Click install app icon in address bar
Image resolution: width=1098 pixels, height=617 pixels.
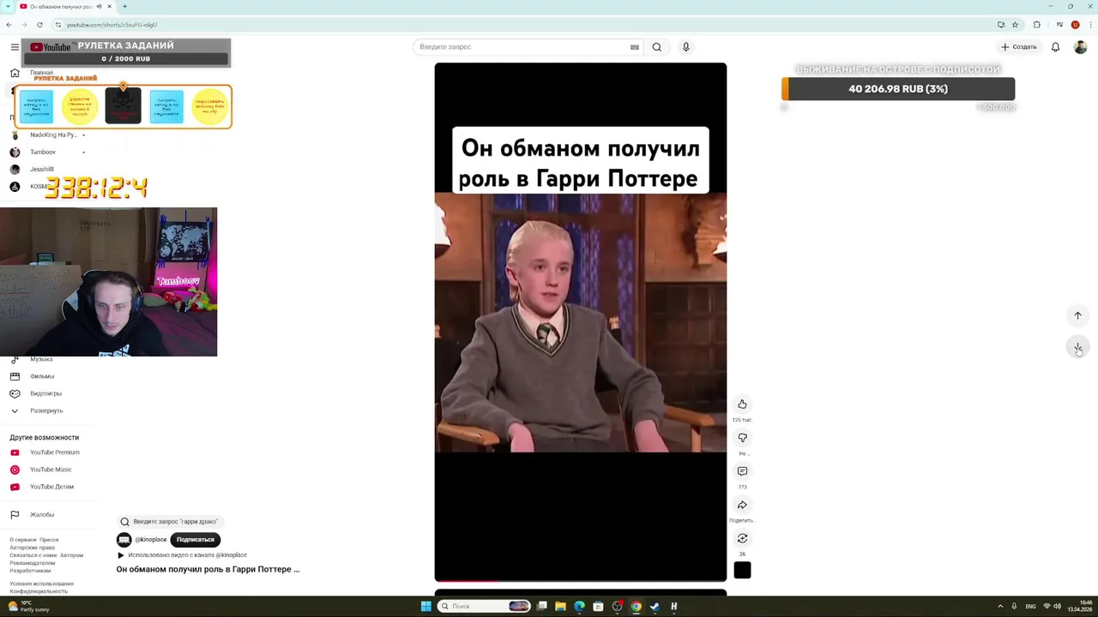tap(1001, 25)
